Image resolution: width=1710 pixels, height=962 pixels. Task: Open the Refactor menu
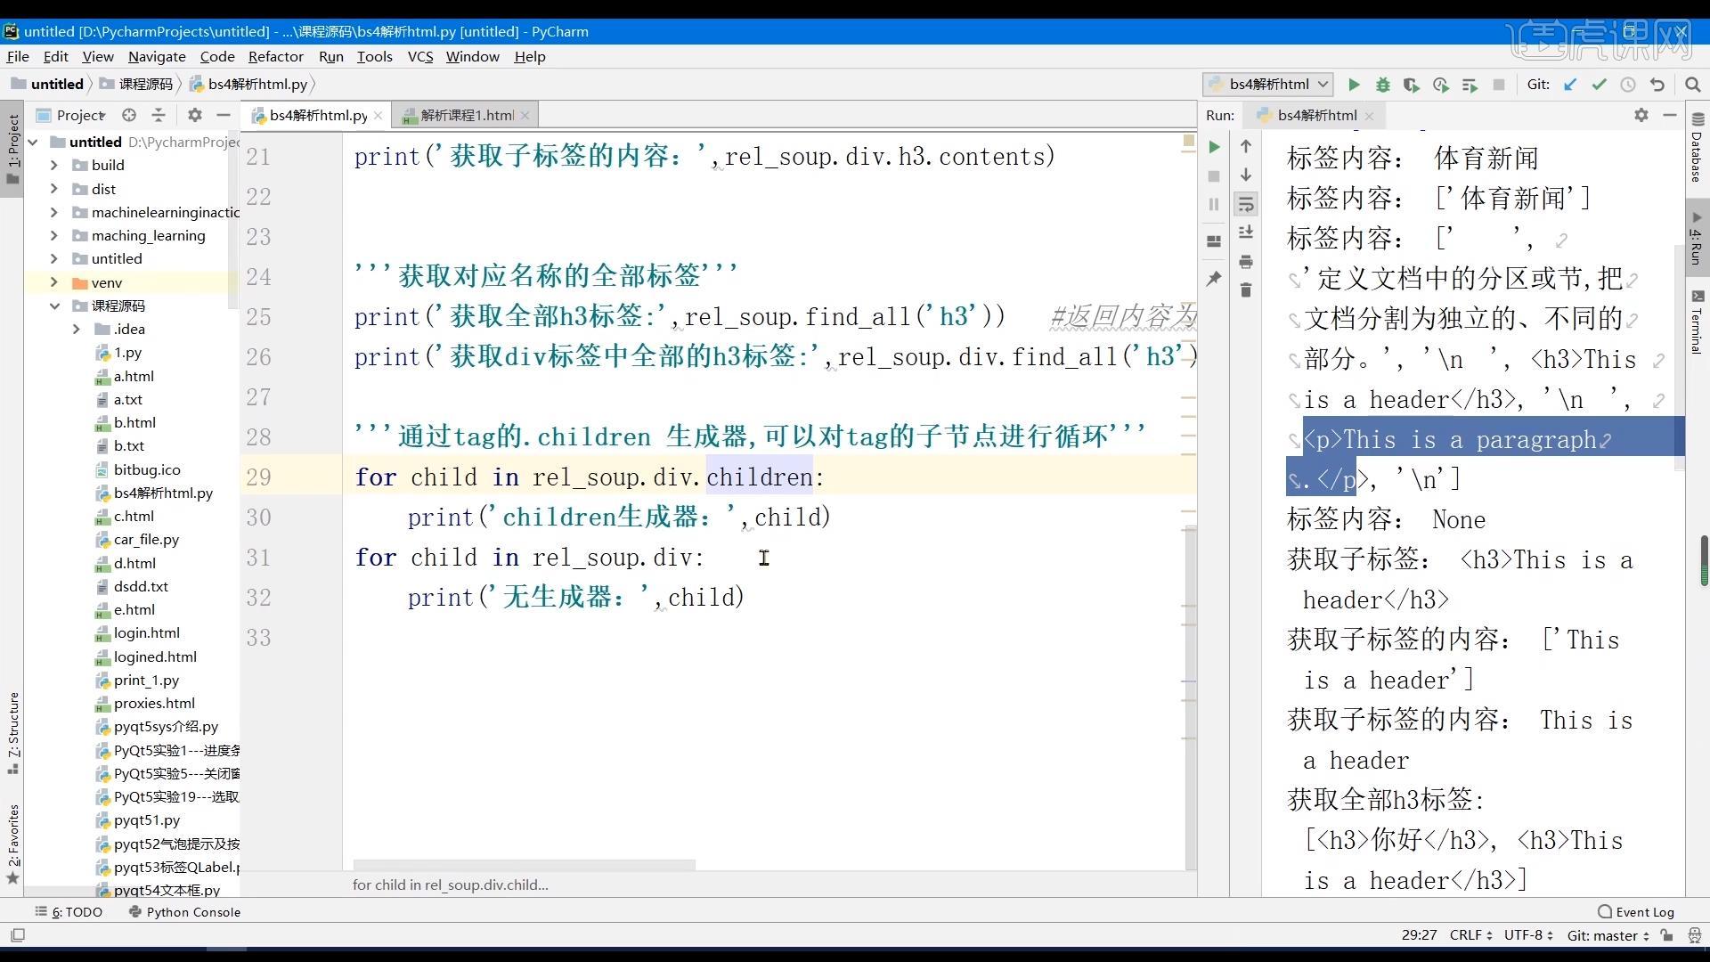click(276, 56)
